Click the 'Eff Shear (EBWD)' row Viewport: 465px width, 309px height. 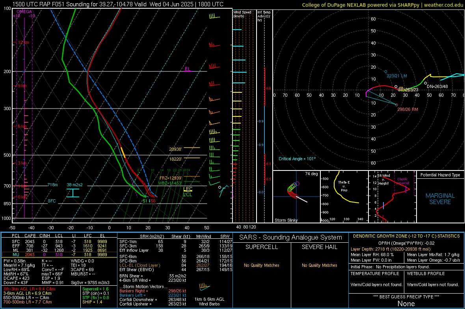(x=176, y=270)
